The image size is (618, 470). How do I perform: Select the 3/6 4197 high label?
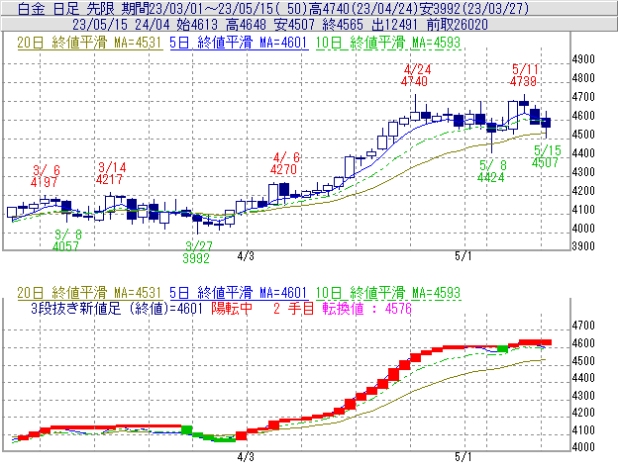tap(45, 176)
